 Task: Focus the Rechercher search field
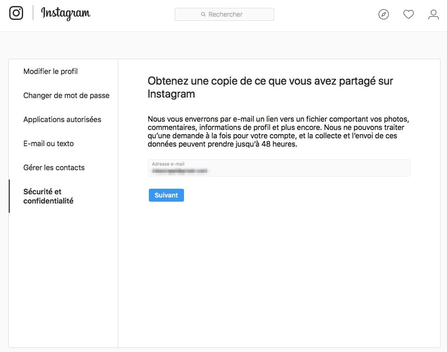[224, 14]
